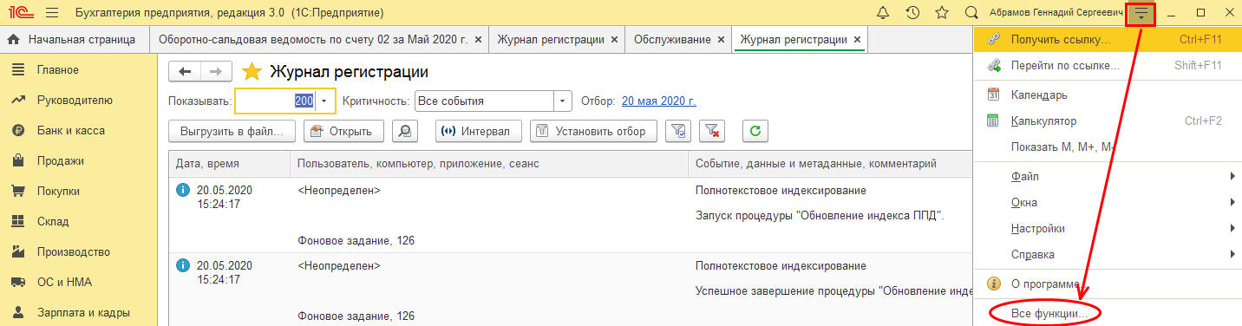Open the search magnifier in title bar
The height and width of the screenshot is (326, 1242).
pyautogui.click(x=971, y=13)
